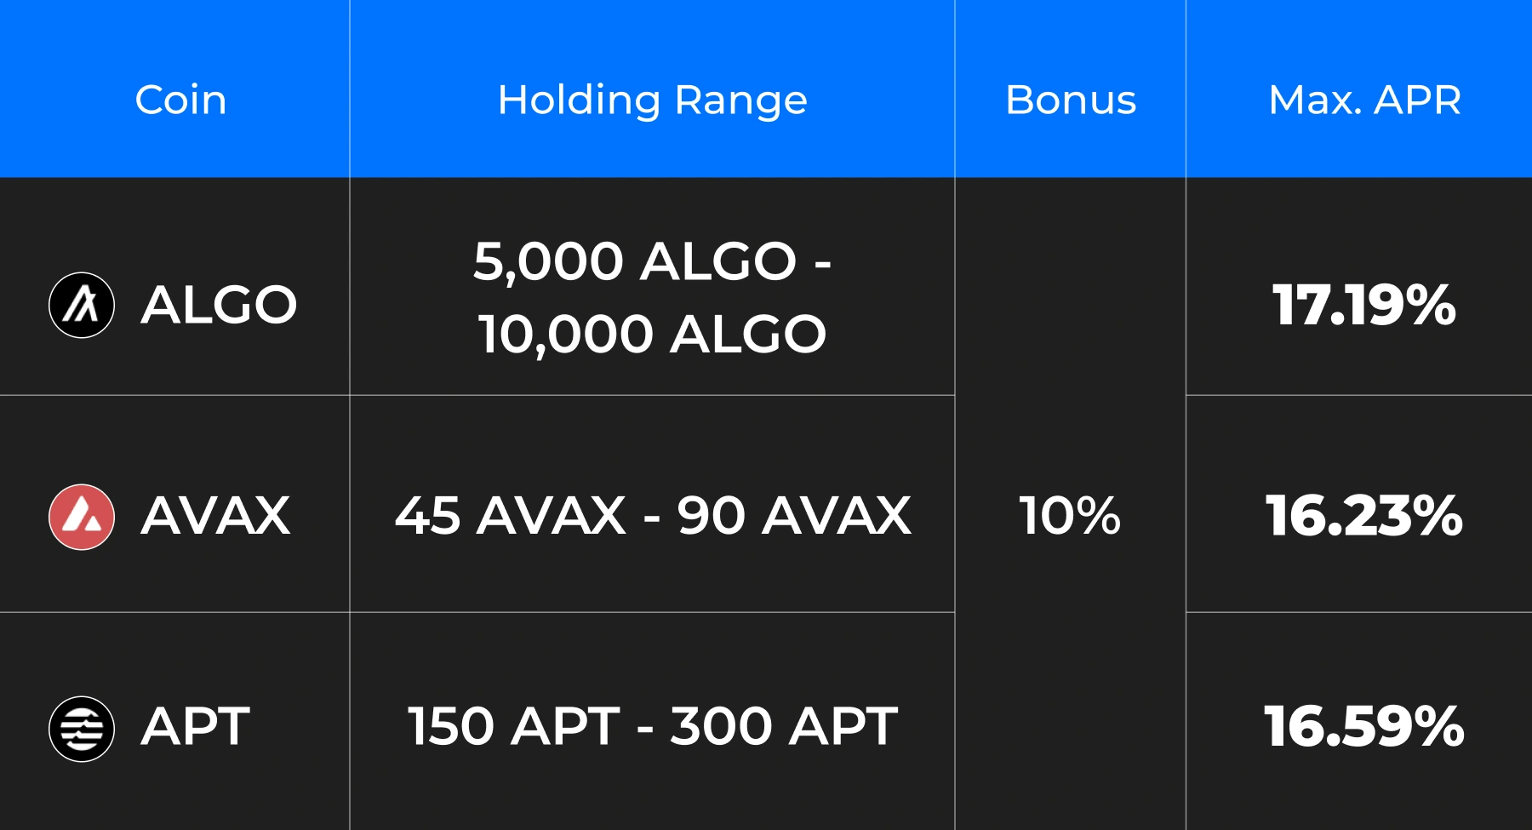Click the Max. APR column header
This screenshot has height=830, width=1532.
click(1364, 100)
